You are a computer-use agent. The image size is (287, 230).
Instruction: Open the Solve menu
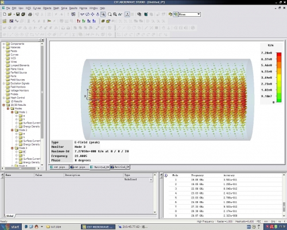(x=64, y=8)
